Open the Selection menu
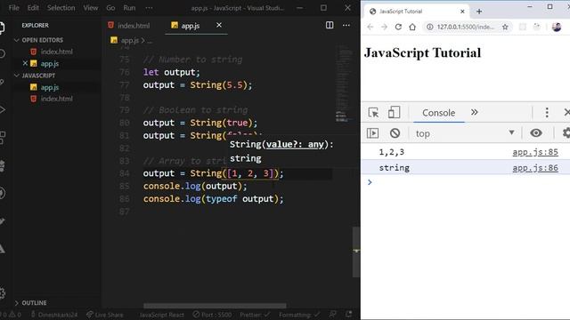The height and width of the screenshot is (320, 570). (x=61, y=8)
